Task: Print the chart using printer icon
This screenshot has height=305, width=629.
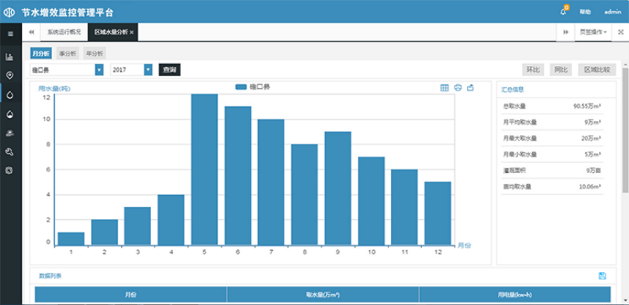Action: point(457,88)
